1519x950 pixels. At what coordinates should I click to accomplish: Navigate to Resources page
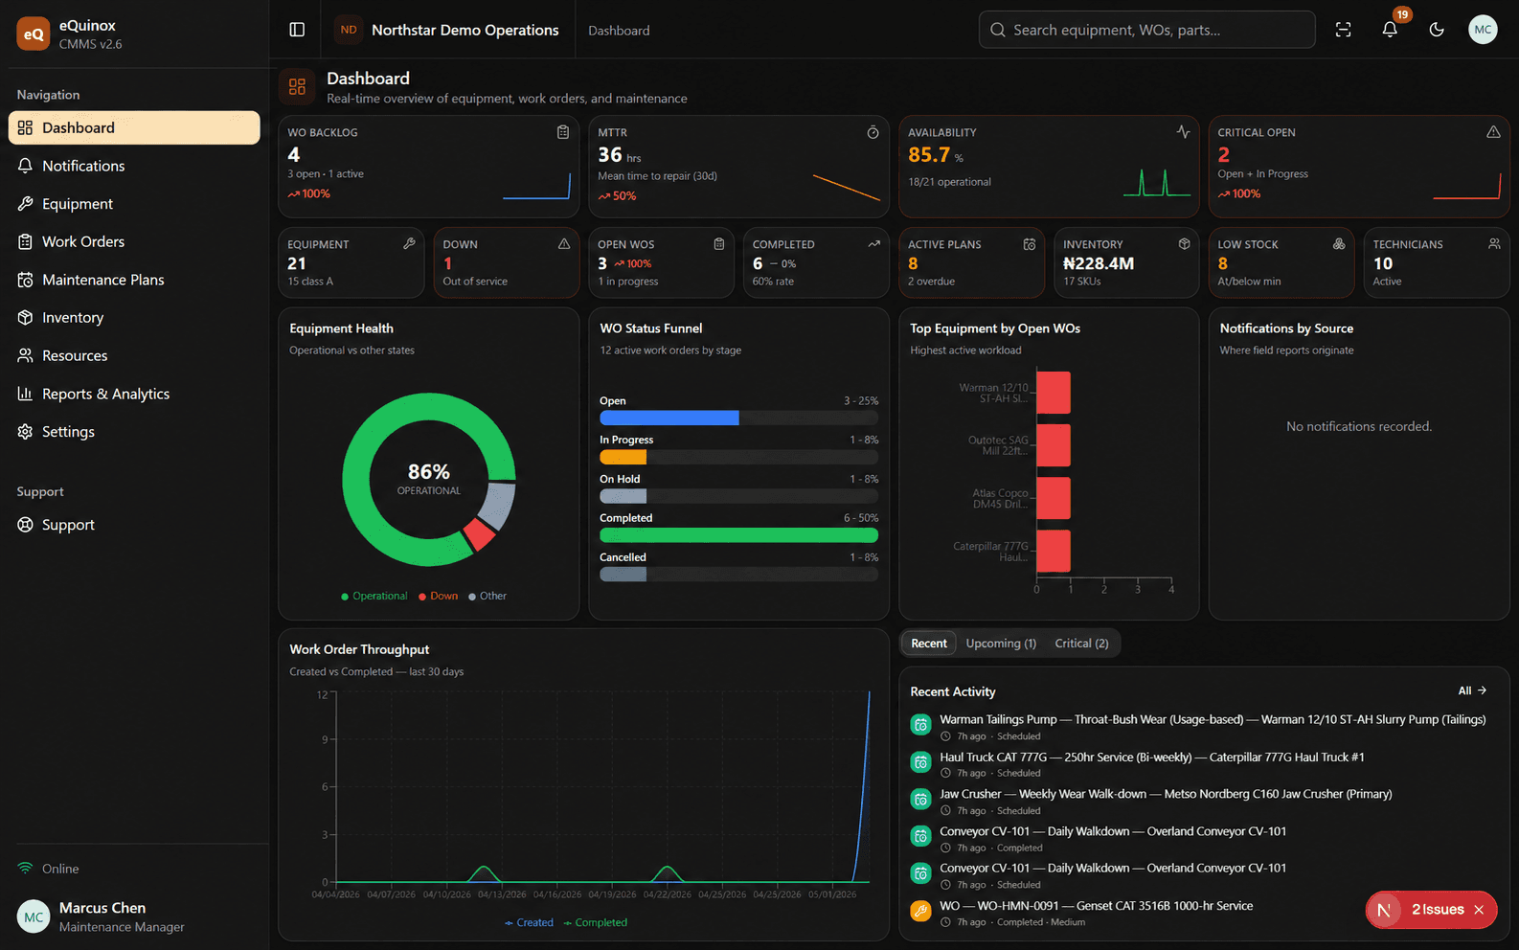pyautogui.click(x=134, y=355)
